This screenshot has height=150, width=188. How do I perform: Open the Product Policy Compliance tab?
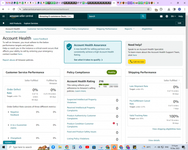point(76,29)
